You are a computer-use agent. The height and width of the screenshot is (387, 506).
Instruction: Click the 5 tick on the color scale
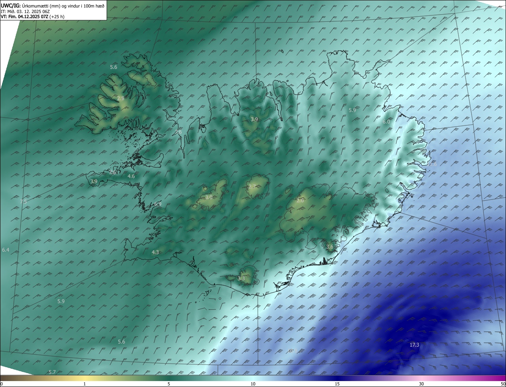[169, 384]
